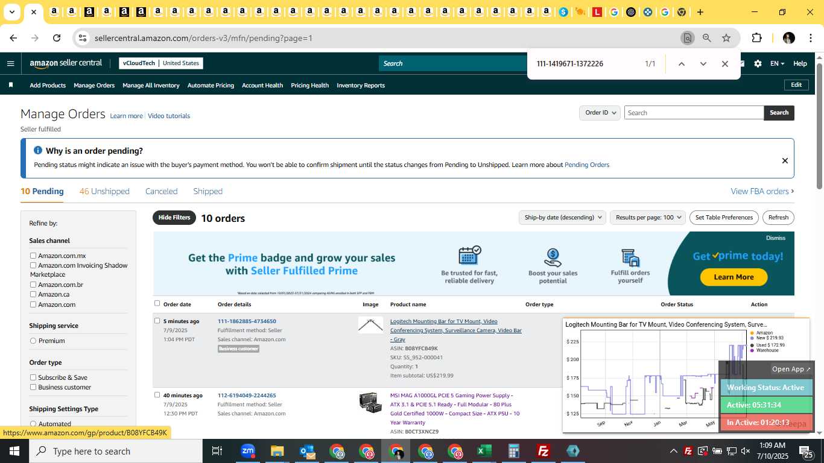Switch to the Unshipped tab
The width and height of the screenshot is (824, 463).
[104, 191]
